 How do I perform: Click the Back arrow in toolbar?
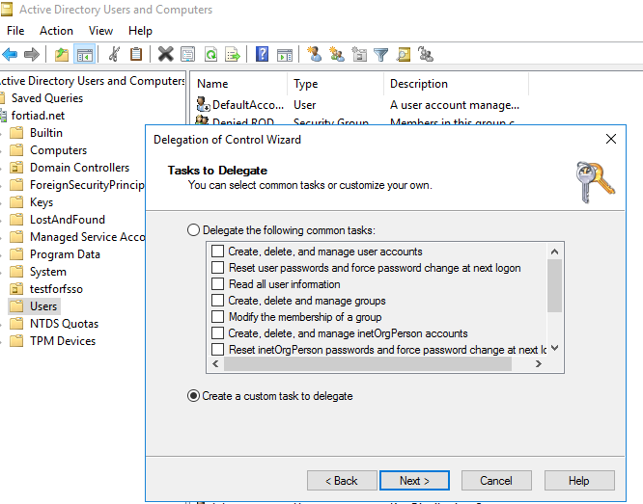(x=11, y=55)
